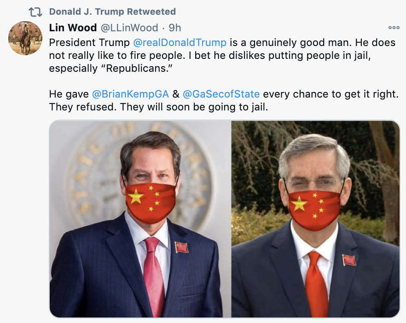Screen dimensions: 406x323
Task: Click the @LLinWood handle
Action: pyautogui.click(x=129, y=28)
